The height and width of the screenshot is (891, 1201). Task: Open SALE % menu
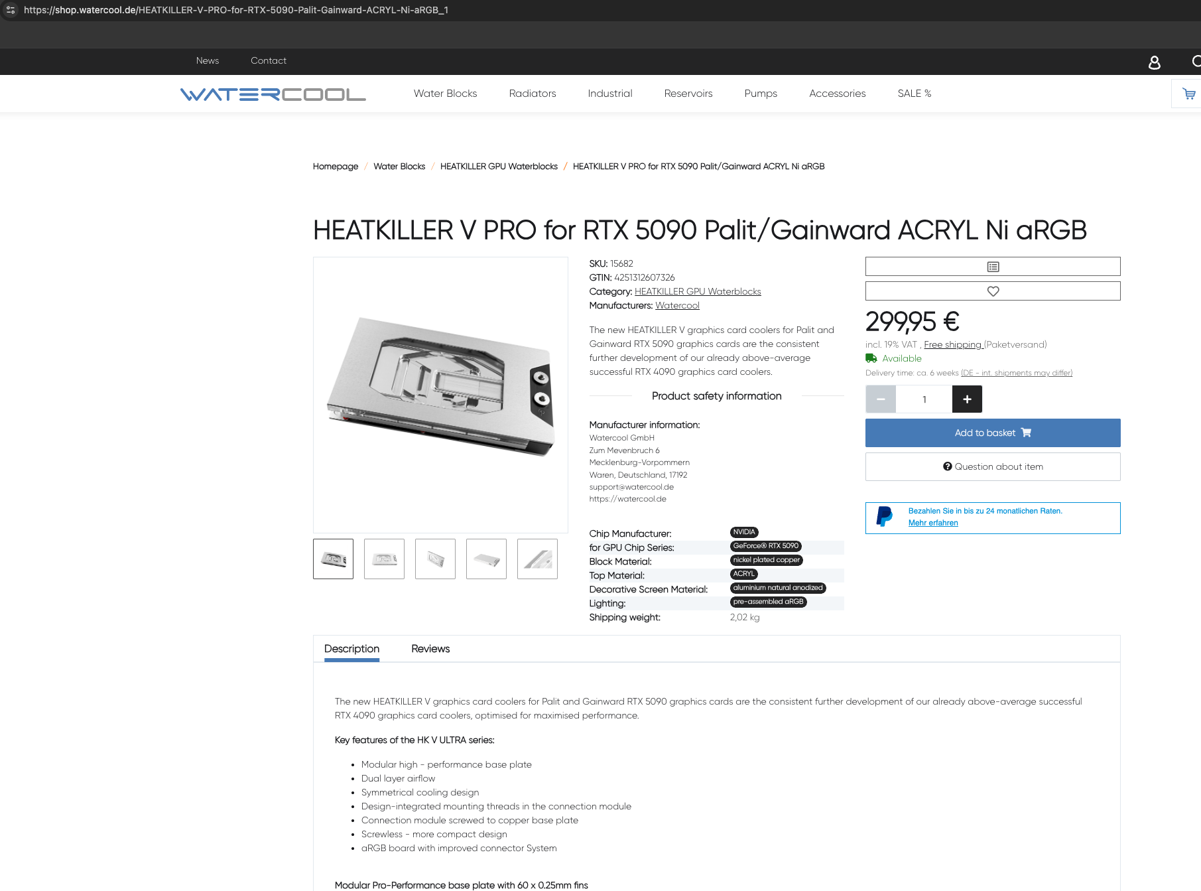tap(915, 94)
